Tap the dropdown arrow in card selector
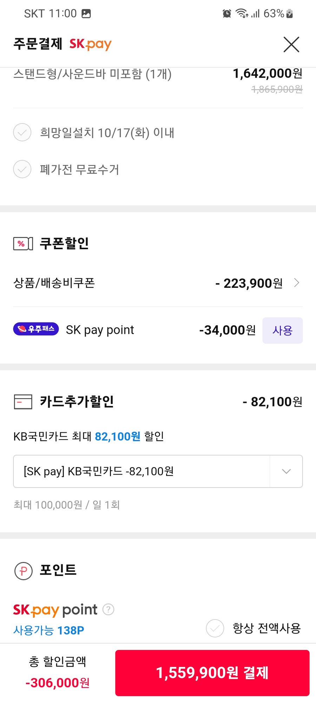Screen dimensions: 316x702 pyautogui.click(x=286, y=471)
